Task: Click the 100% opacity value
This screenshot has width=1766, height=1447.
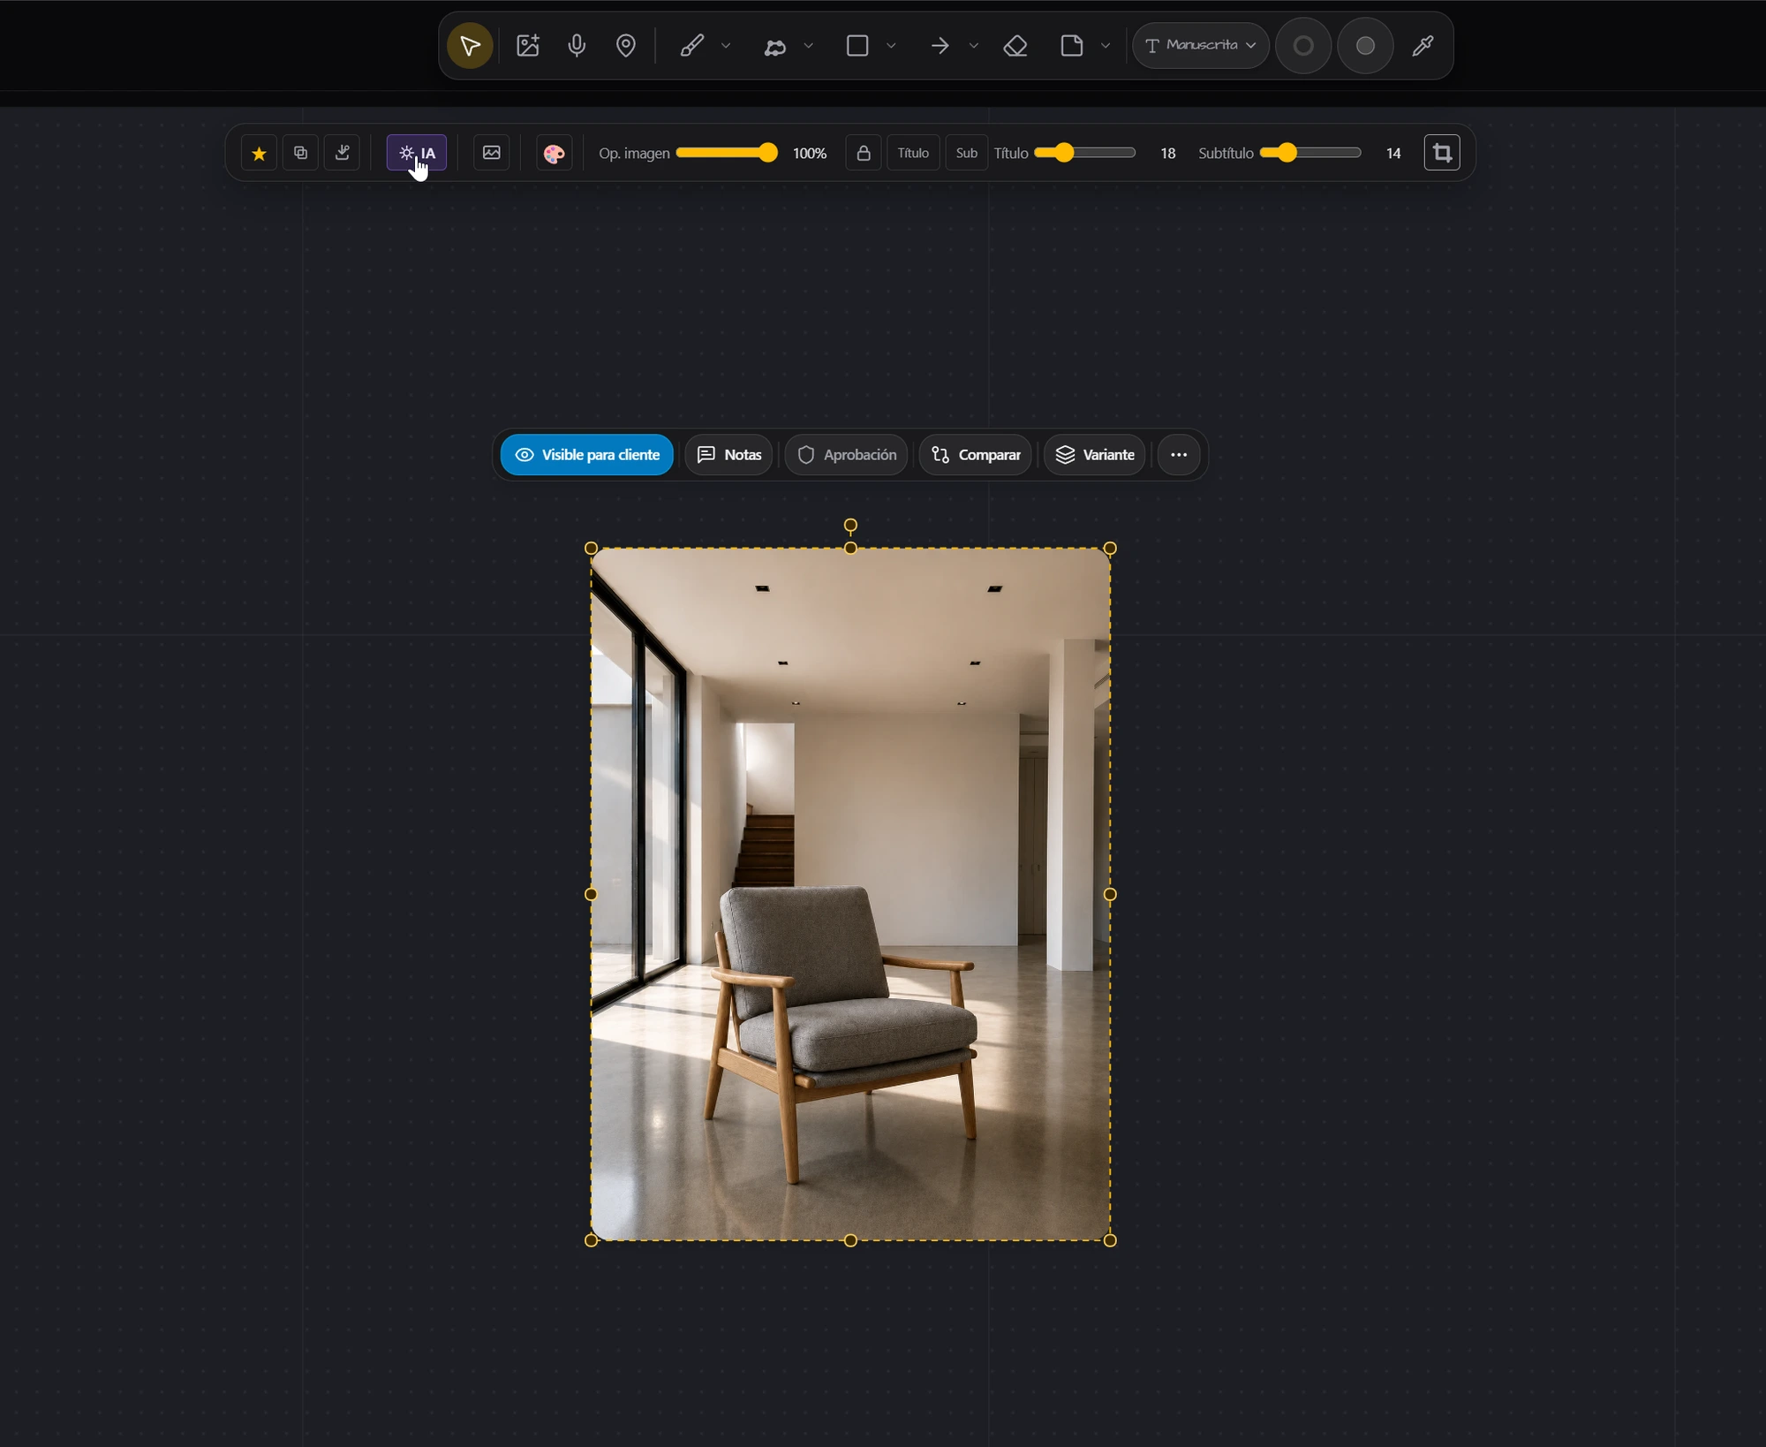Action: click(810, 154)
